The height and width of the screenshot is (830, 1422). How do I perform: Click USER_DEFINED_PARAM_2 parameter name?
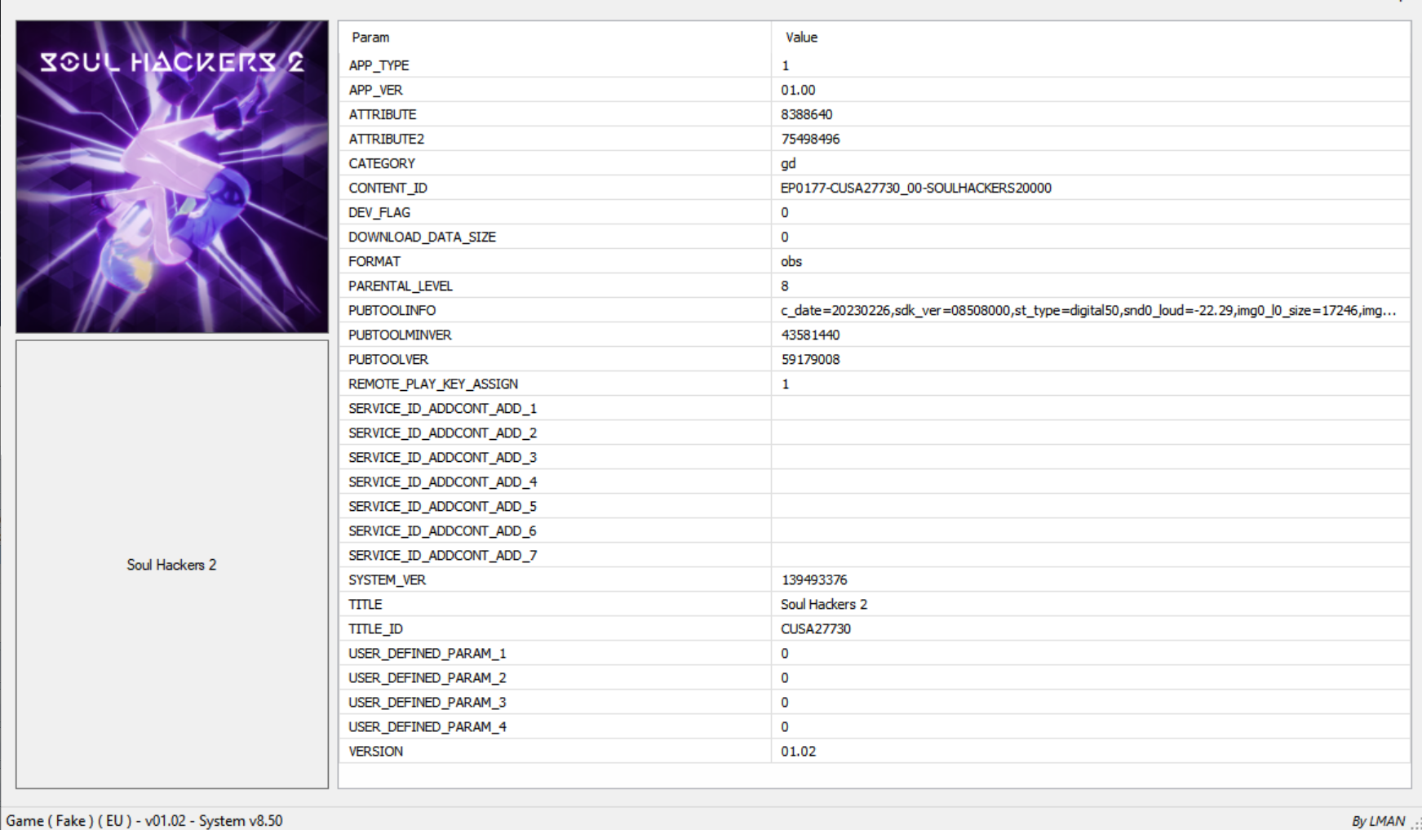tap(427, 677)
